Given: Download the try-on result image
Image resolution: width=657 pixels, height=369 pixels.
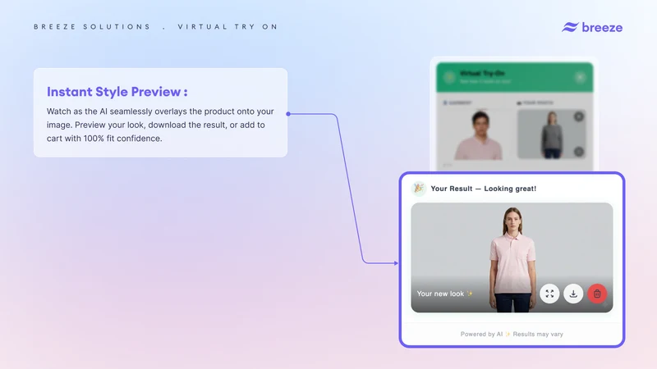Looking at the screenshot, I should [573, 294].
